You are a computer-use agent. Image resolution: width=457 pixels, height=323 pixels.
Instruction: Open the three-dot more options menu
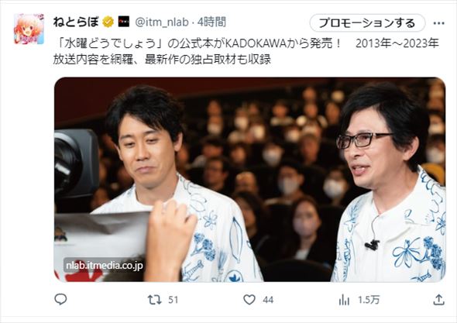pos(438,23)
